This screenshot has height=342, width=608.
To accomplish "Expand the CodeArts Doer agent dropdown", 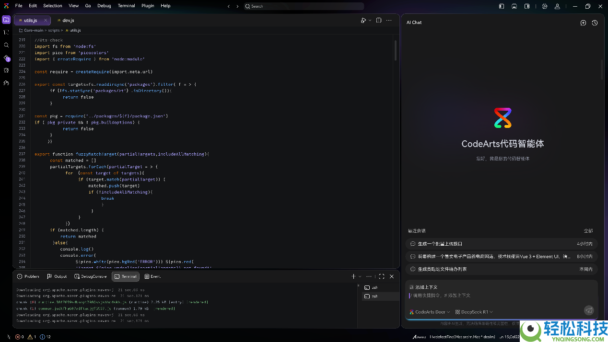I will (x=430, y=312).
